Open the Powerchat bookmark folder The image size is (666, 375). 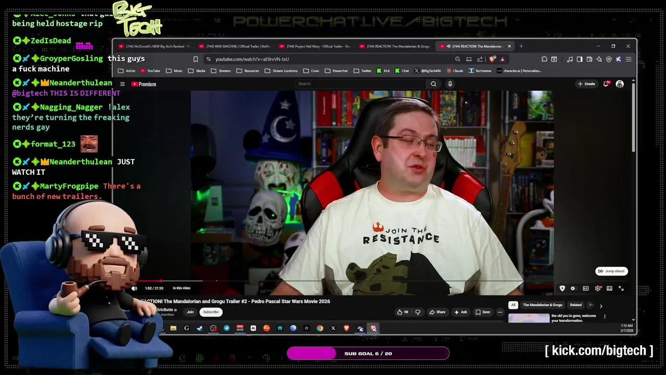point(336,71)
